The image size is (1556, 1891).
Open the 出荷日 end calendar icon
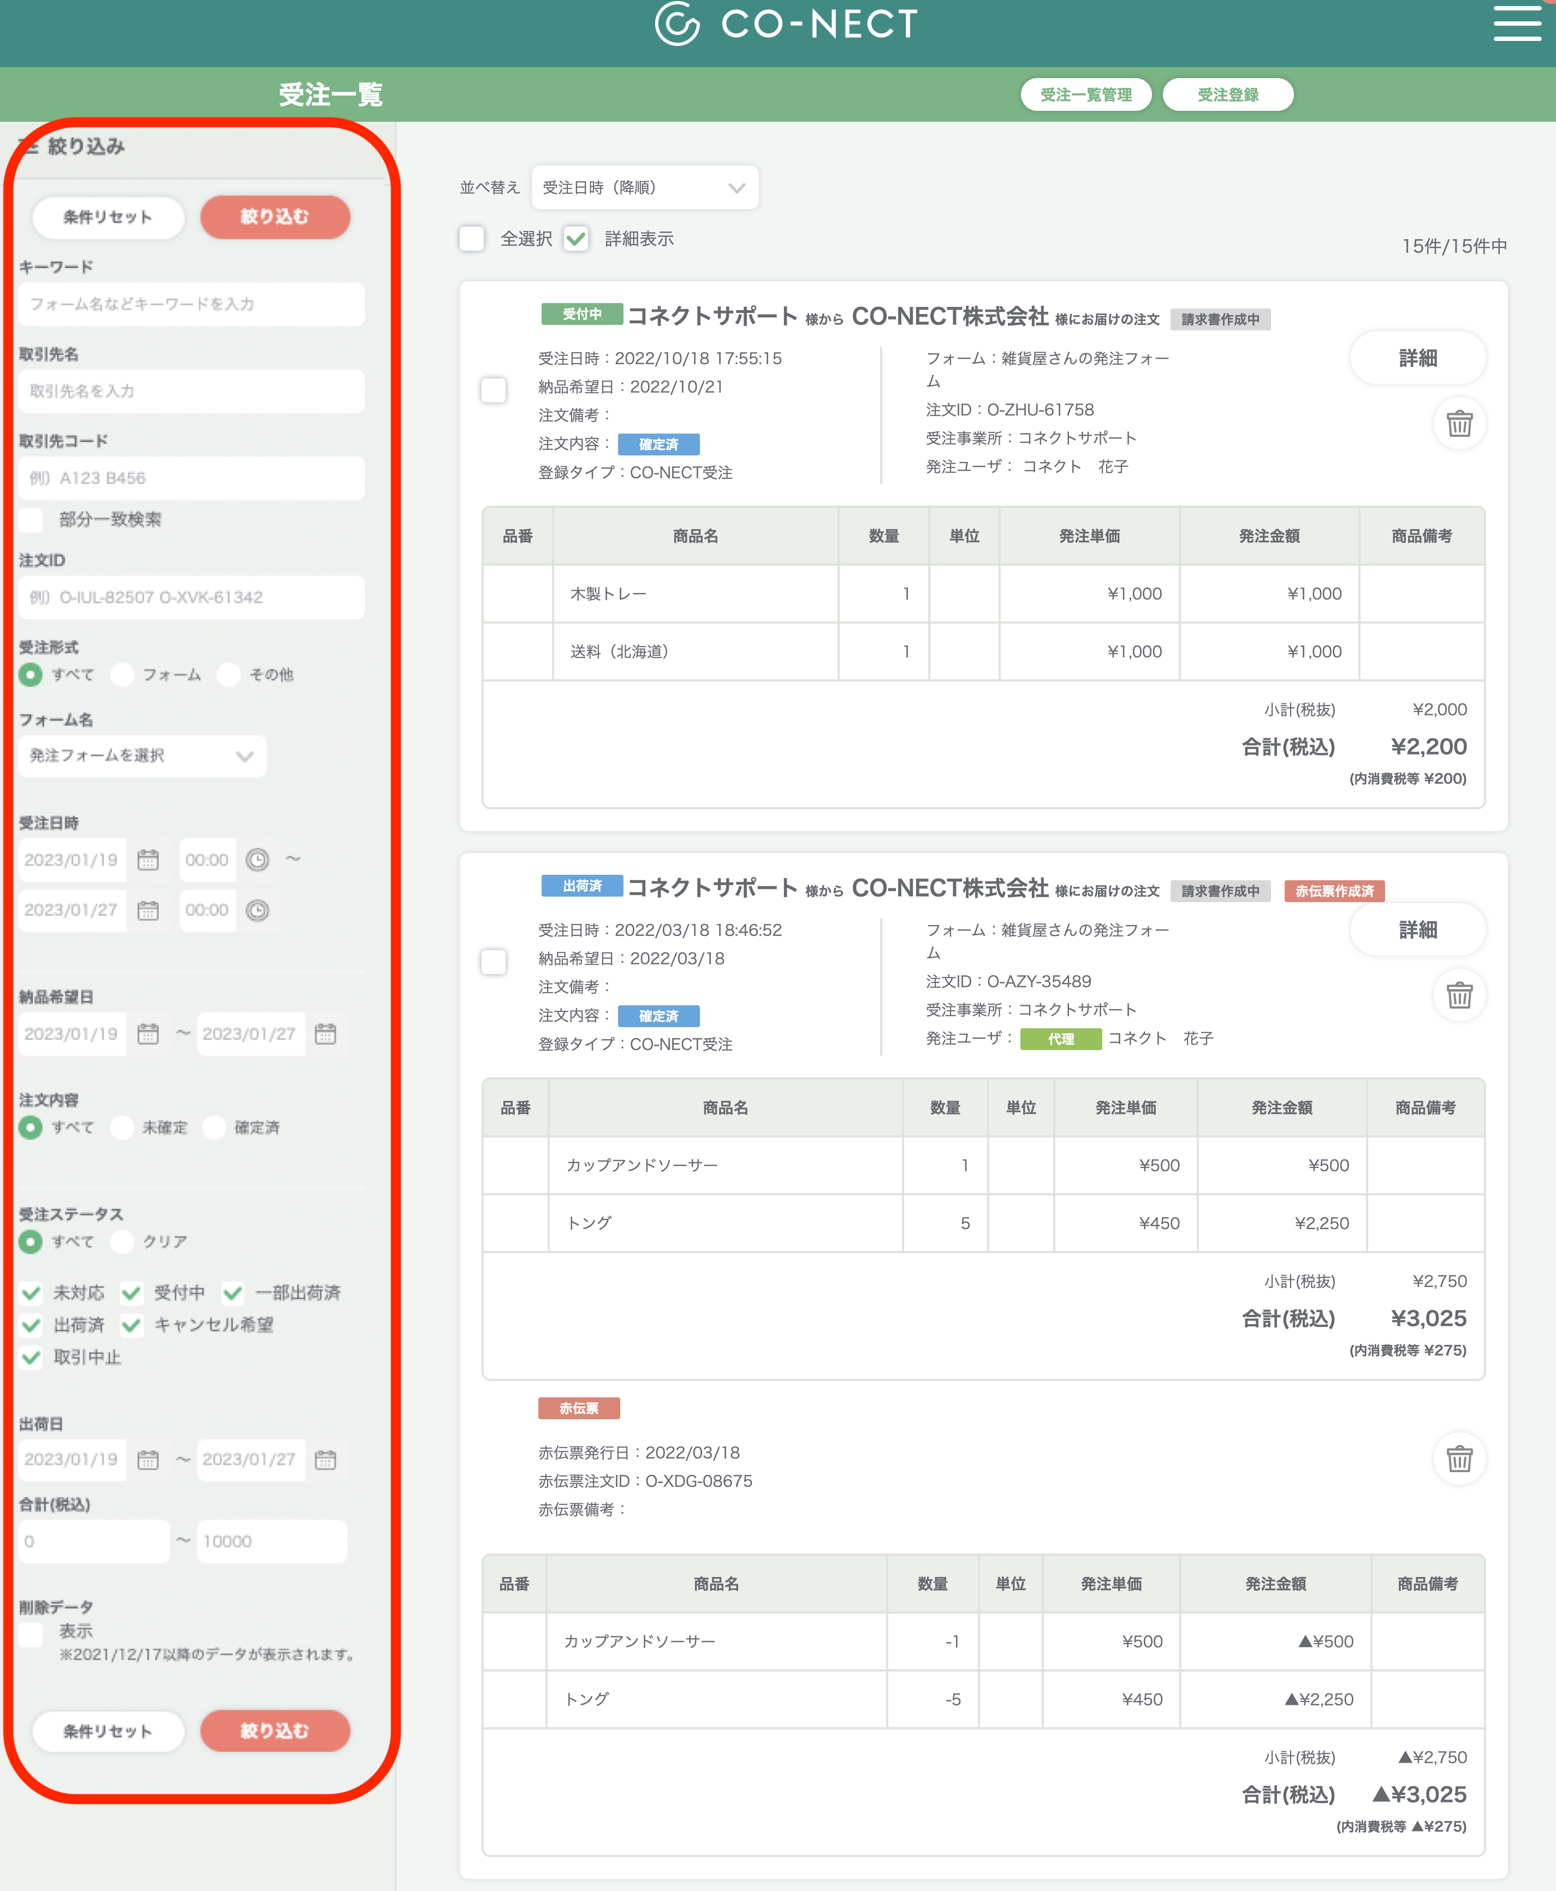point(325,1460)
